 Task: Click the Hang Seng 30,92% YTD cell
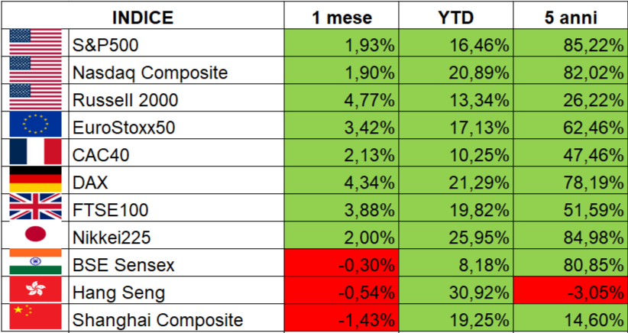(455, 292)
